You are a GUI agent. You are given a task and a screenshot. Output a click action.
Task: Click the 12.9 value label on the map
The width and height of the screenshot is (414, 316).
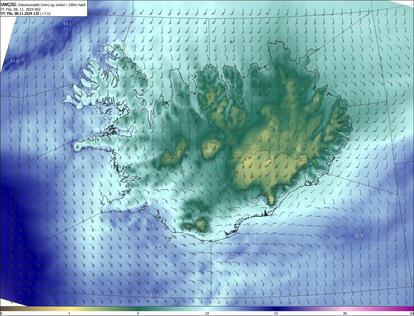pyautogui.click(x=358, y=236)
